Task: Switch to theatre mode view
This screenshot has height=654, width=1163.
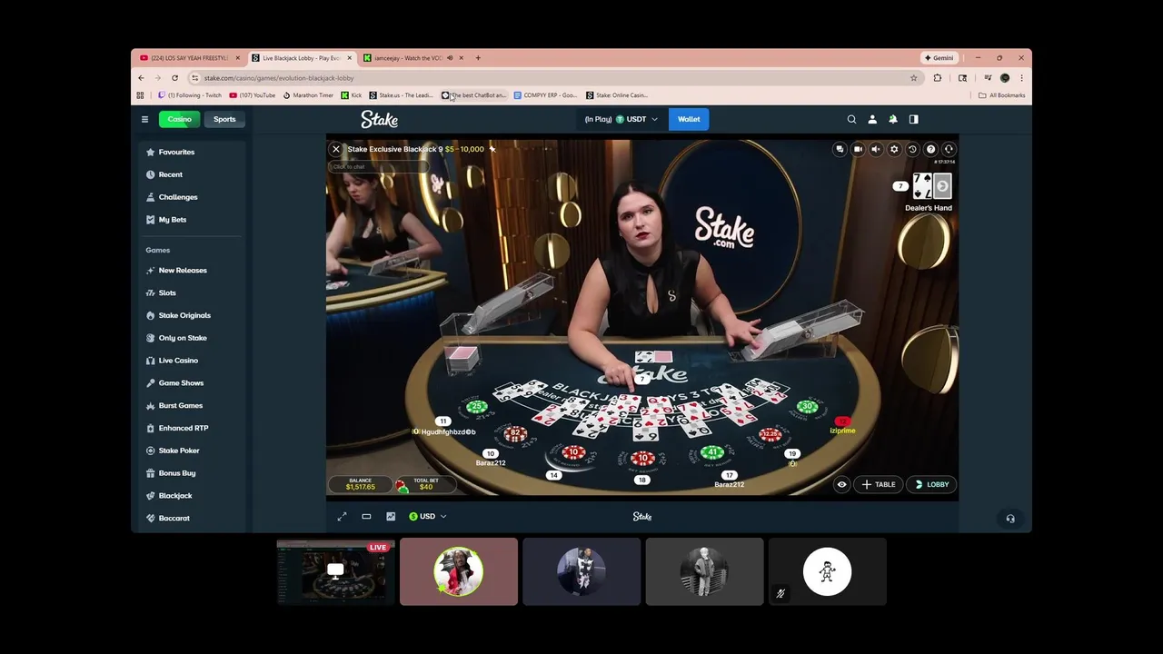Action: click(366, 516)
